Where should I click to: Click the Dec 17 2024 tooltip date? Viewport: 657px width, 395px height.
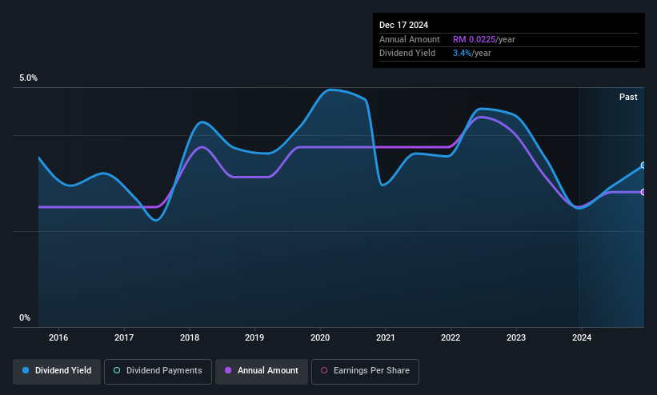tap(403, 25)
